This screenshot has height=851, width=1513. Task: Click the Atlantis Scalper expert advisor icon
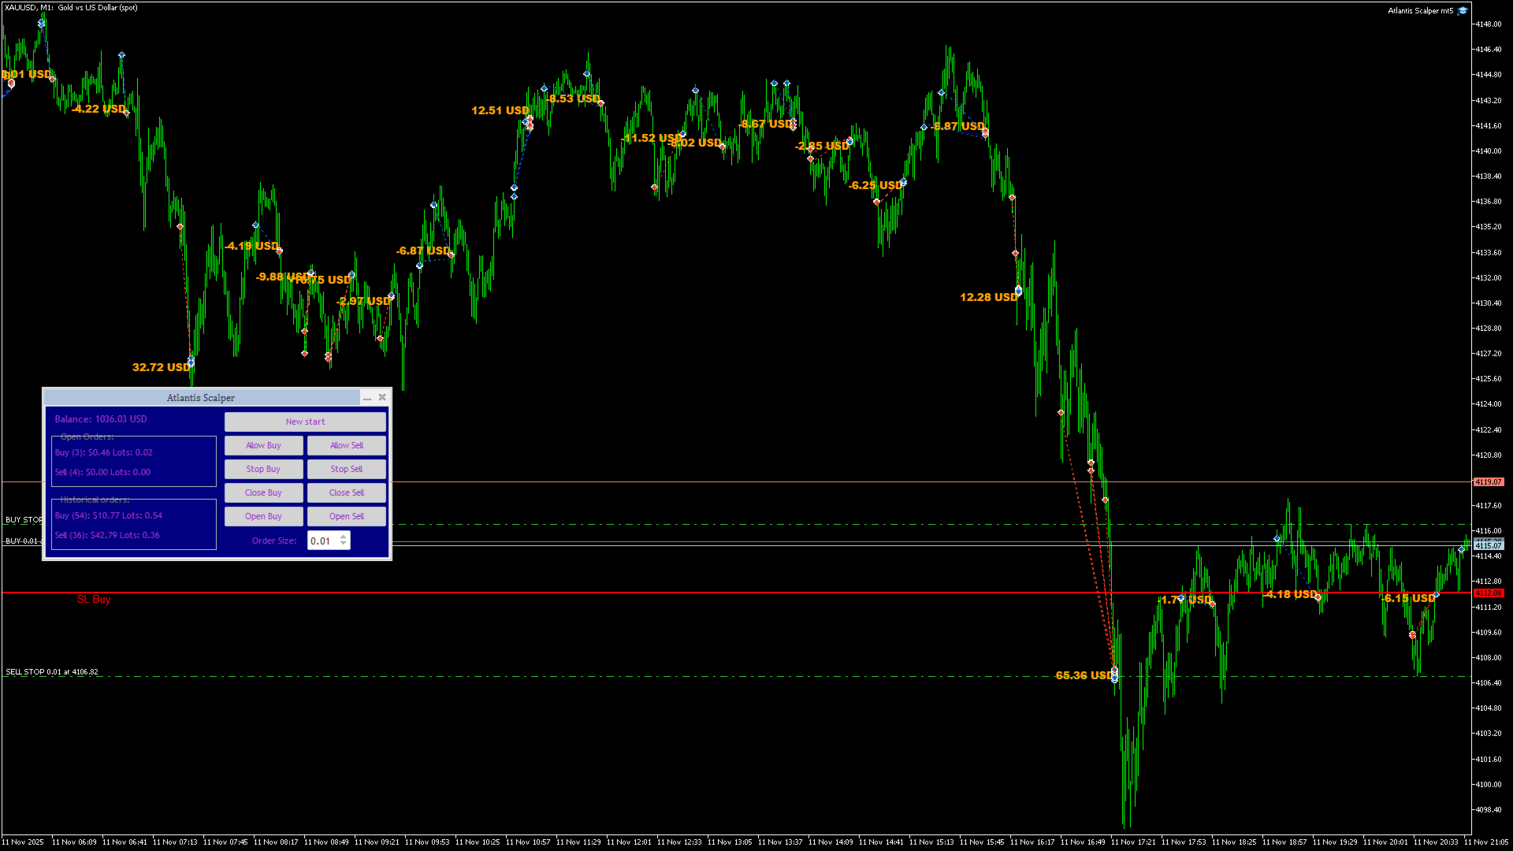coord(1463,10)
